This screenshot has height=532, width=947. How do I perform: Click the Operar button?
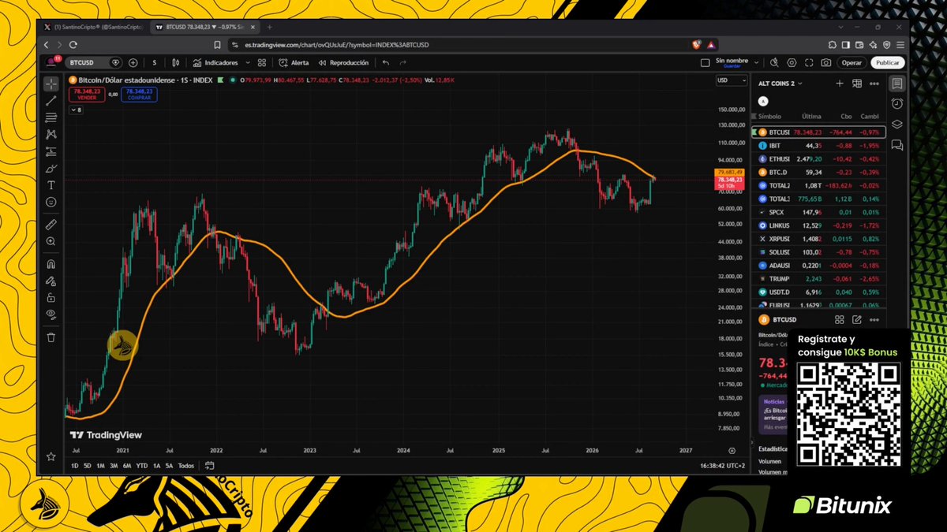tap(852, 62)
